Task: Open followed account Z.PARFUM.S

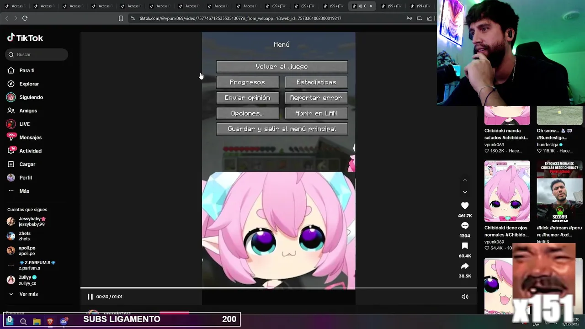Action: pos(37,265)
